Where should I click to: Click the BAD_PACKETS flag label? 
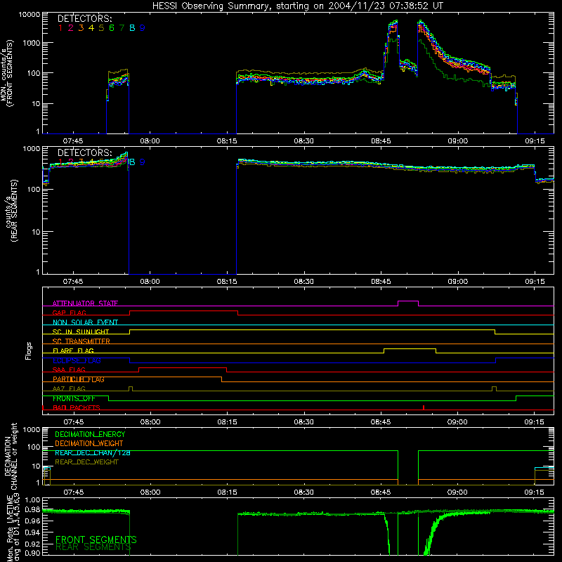click(77, 407)
